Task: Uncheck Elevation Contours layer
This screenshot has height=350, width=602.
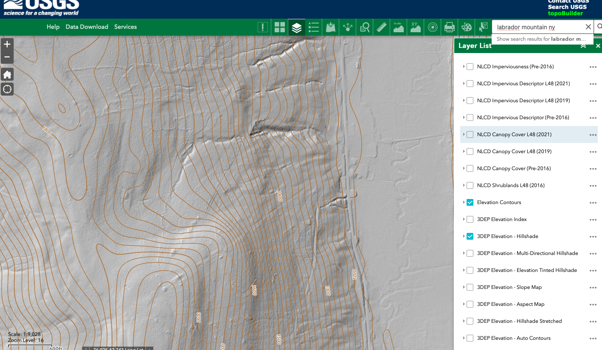Action: (x=470, y=202)
